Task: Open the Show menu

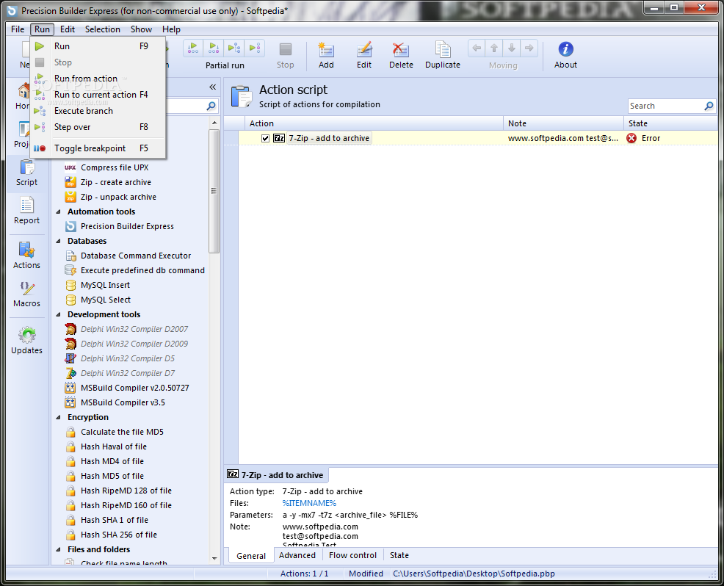Action: pyautogui.click(x=141, y=29)
